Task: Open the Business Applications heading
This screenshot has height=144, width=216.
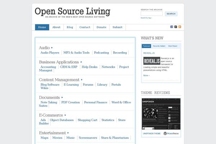Action: [59, 62]
